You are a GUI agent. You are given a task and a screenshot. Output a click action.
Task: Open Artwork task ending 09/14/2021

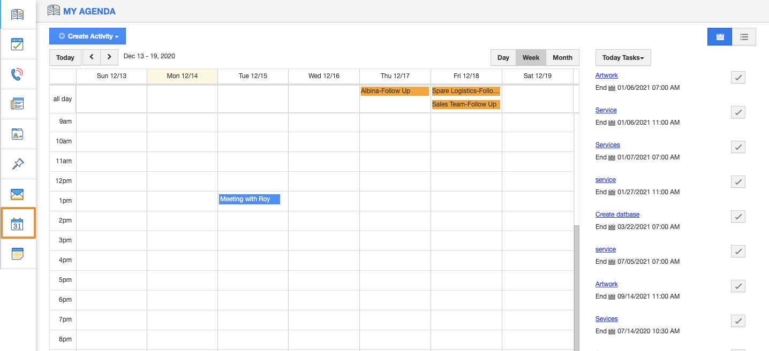(607, 284)
